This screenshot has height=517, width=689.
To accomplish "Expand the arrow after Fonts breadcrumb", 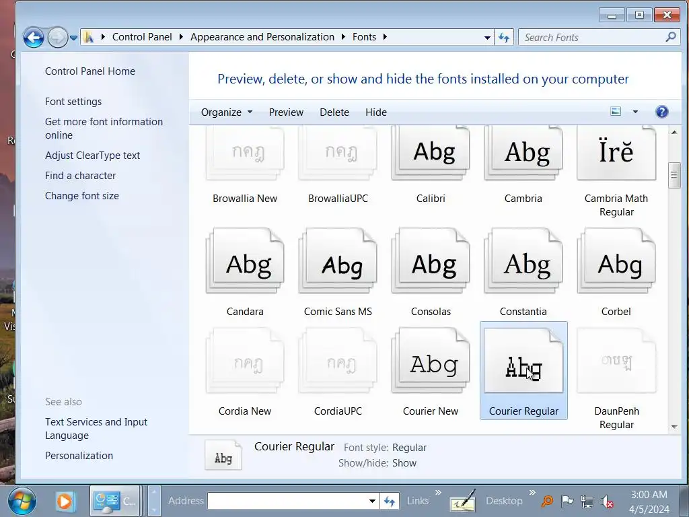I will tap(385, 37).
